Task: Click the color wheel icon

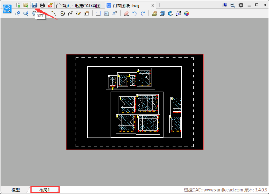Action: pos(187,13)
